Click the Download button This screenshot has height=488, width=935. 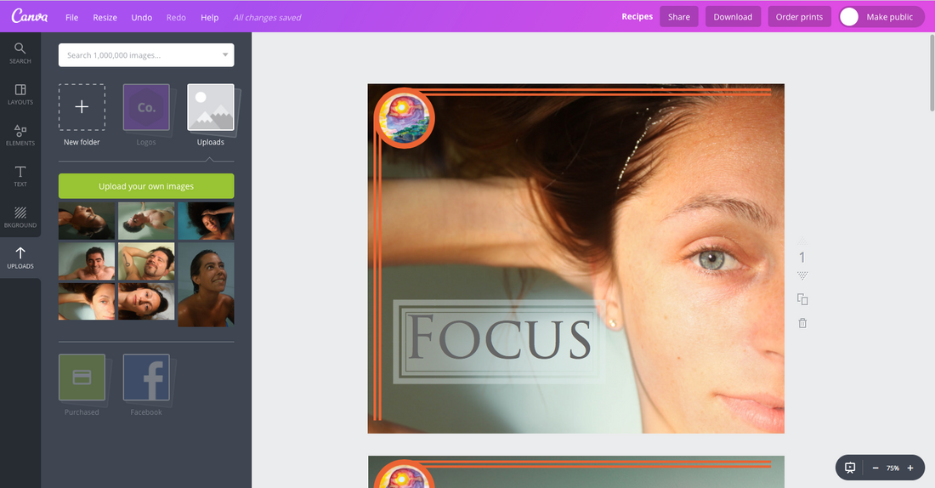click(733, 17)
